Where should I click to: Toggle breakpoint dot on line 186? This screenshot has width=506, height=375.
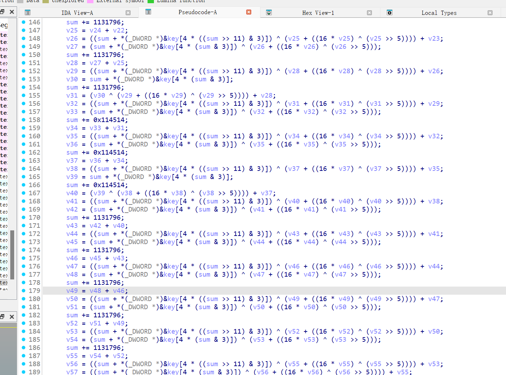tap(24, 347)
